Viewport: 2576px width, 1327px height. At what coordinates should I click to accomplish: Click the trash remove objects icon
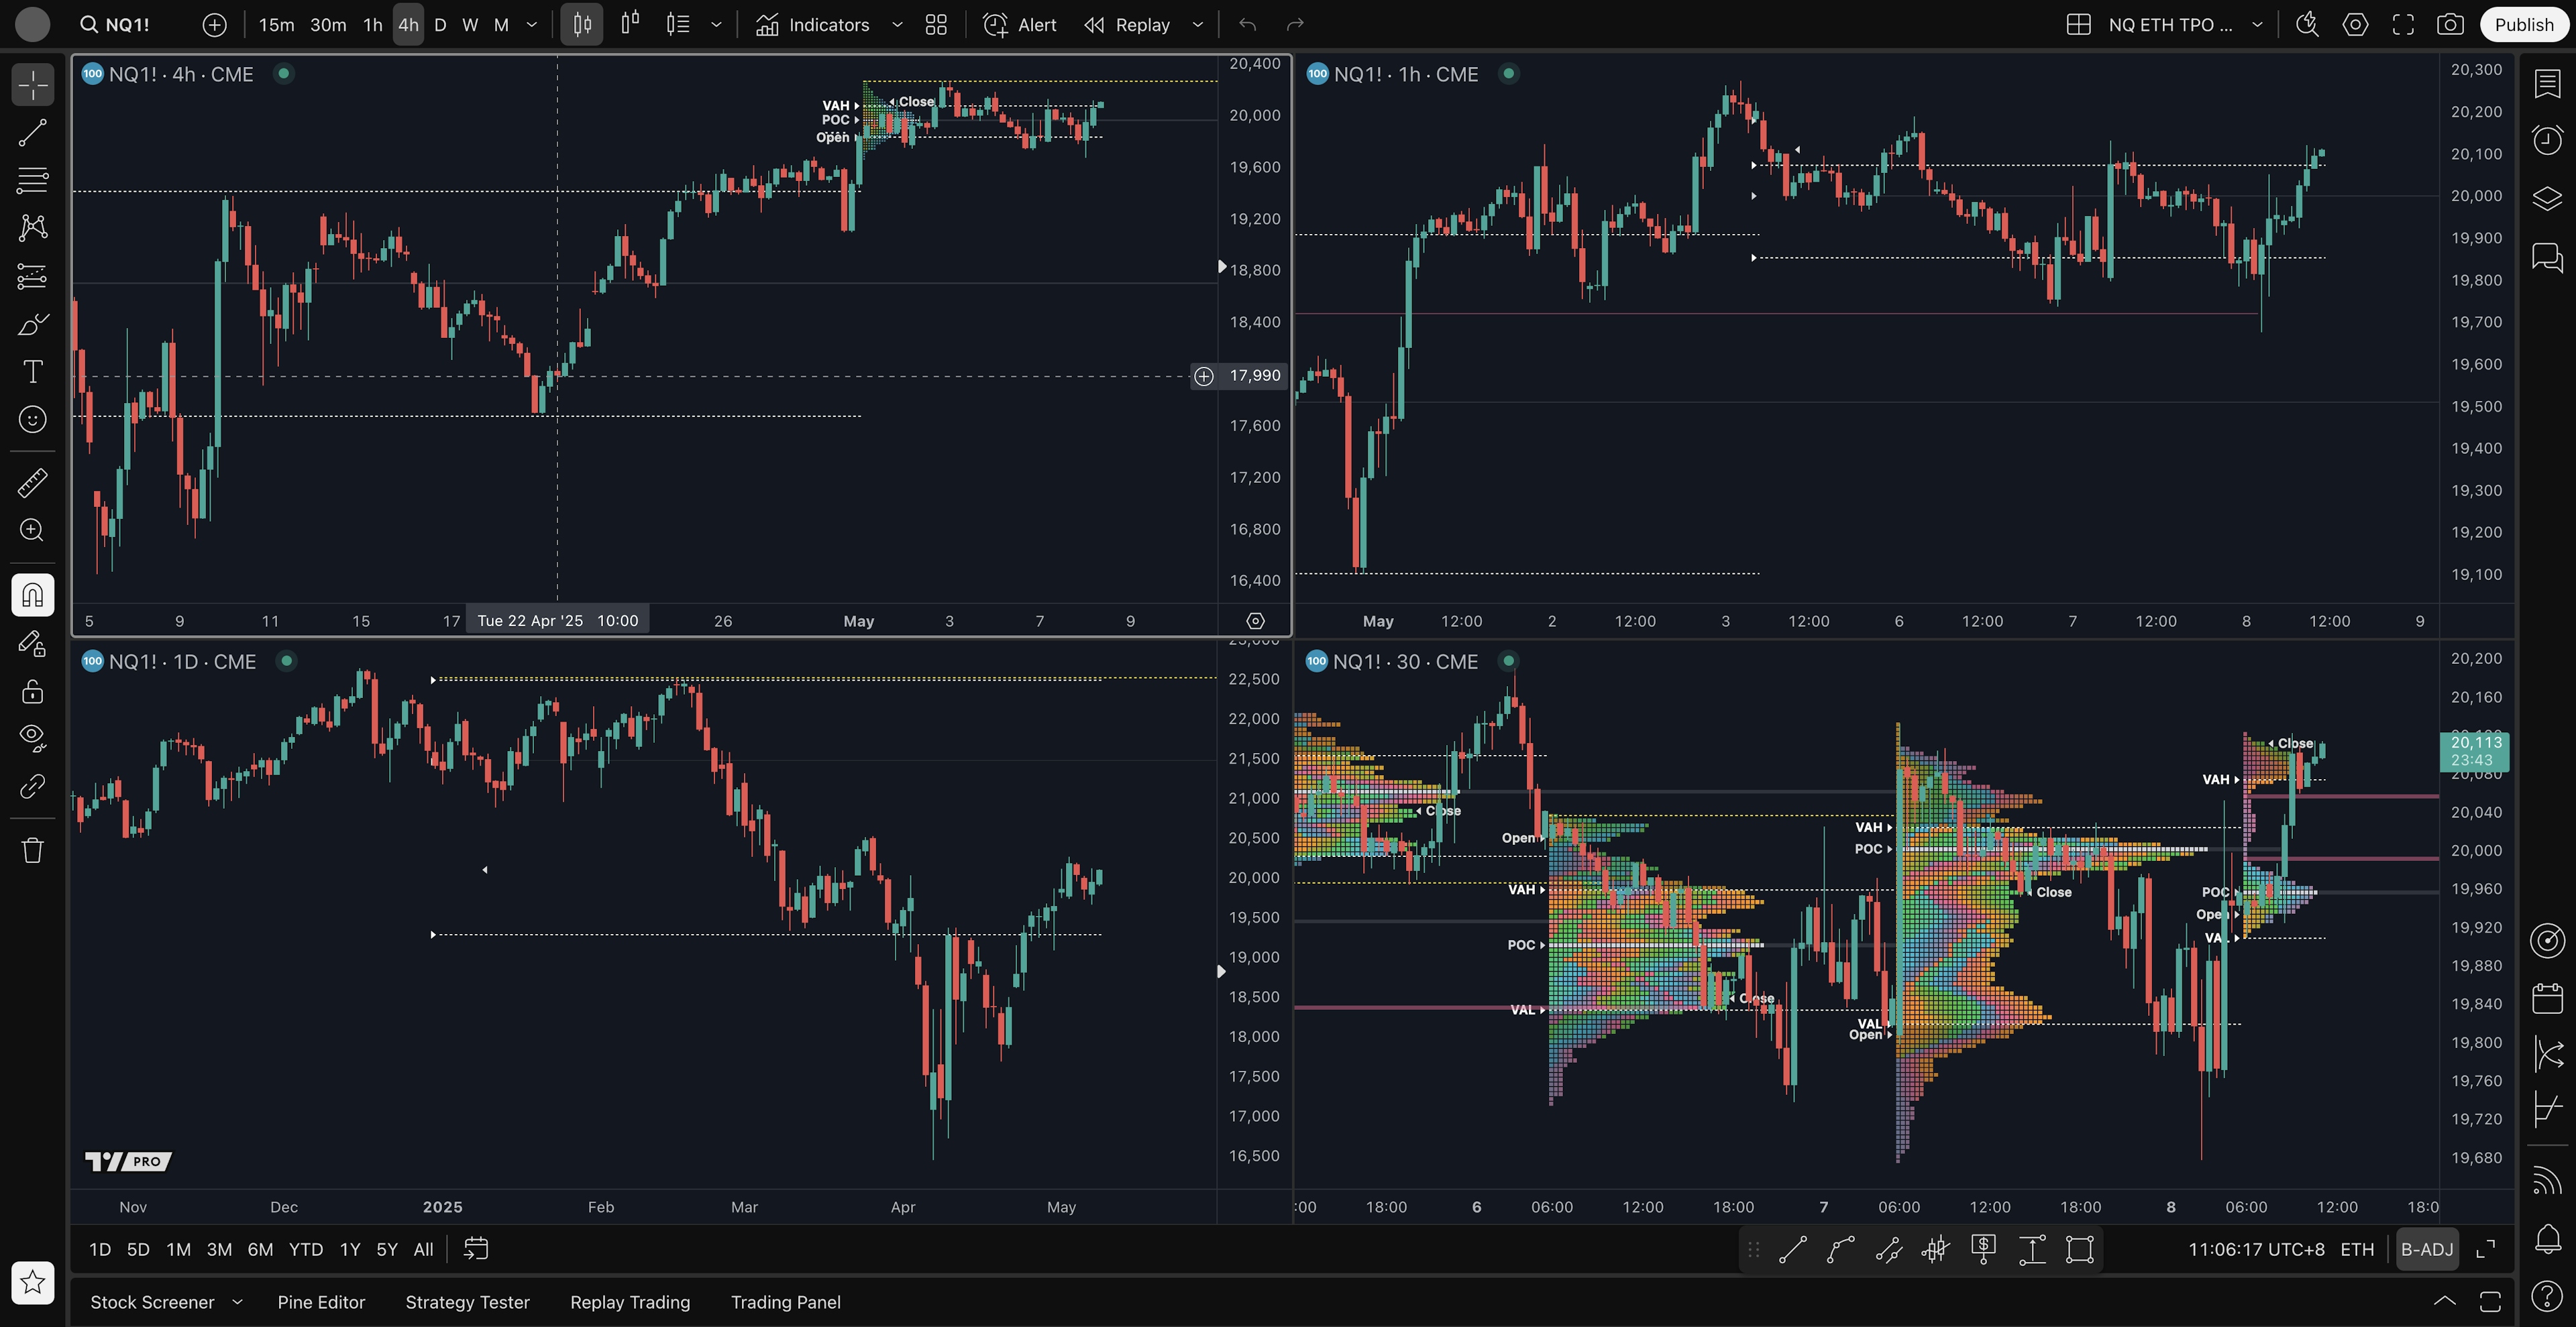point(32,850)
